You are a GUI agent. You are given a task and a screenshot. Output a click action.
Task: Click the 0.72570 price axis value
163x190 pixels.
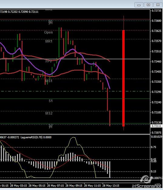point(156,41)
